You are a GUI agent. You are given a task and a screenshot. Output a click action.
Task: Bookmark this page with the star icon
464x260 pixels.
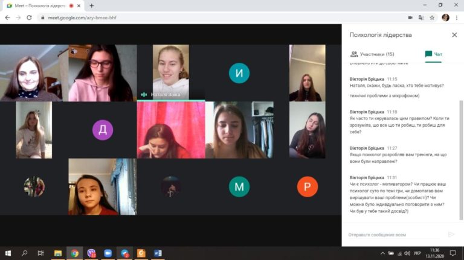tap(432, 17)
